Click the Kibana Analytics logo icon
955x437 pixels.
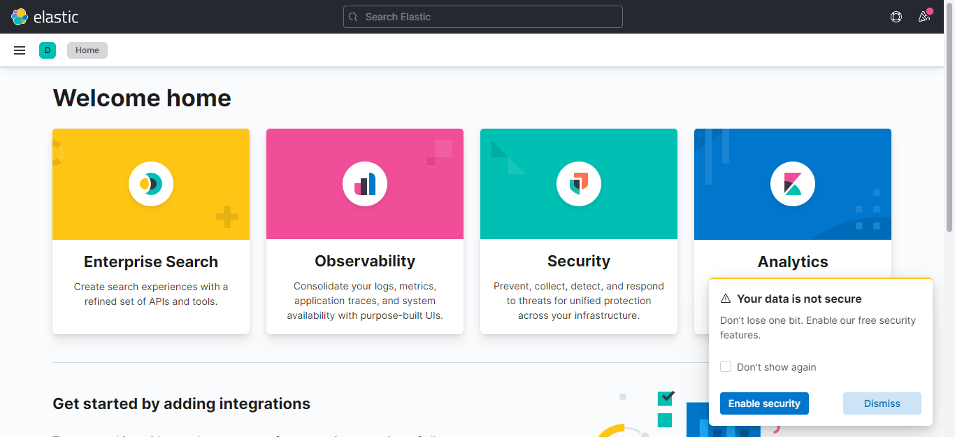(x=793, y=184)
